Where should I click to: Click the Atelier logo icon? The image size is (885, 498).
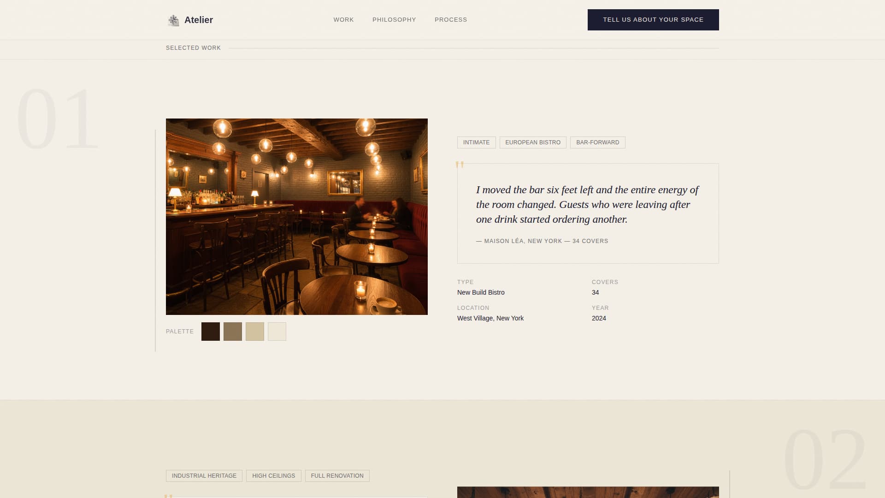pos(173,20)
